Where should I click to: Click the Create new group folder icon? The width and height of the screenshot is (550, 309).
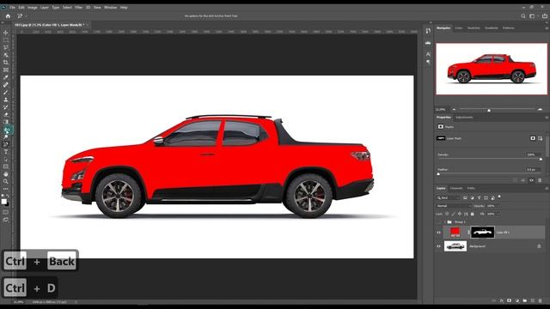(525, 300)
